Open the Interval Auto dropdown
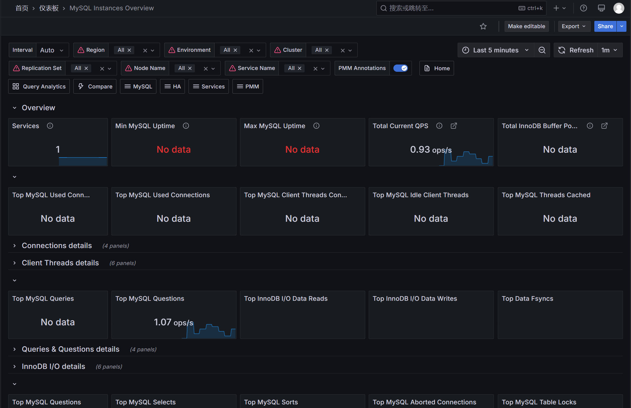This screenshot has width=631, height=408. [52, 50]
